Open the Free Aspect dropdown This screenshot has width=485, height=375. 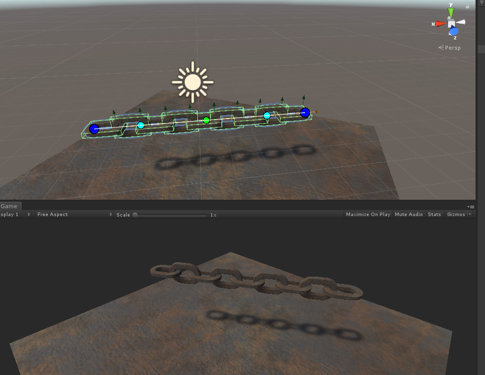(x=73, y=215)
